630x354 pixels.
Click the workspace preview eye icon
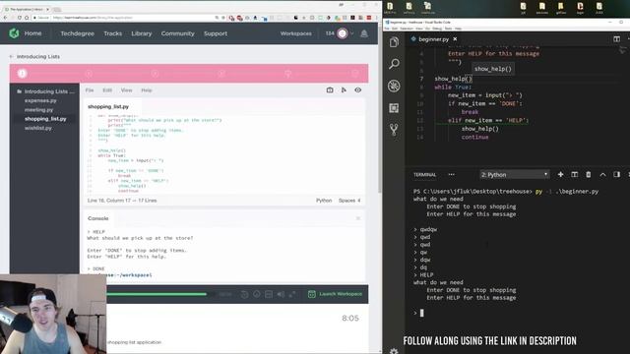(357, 89)
